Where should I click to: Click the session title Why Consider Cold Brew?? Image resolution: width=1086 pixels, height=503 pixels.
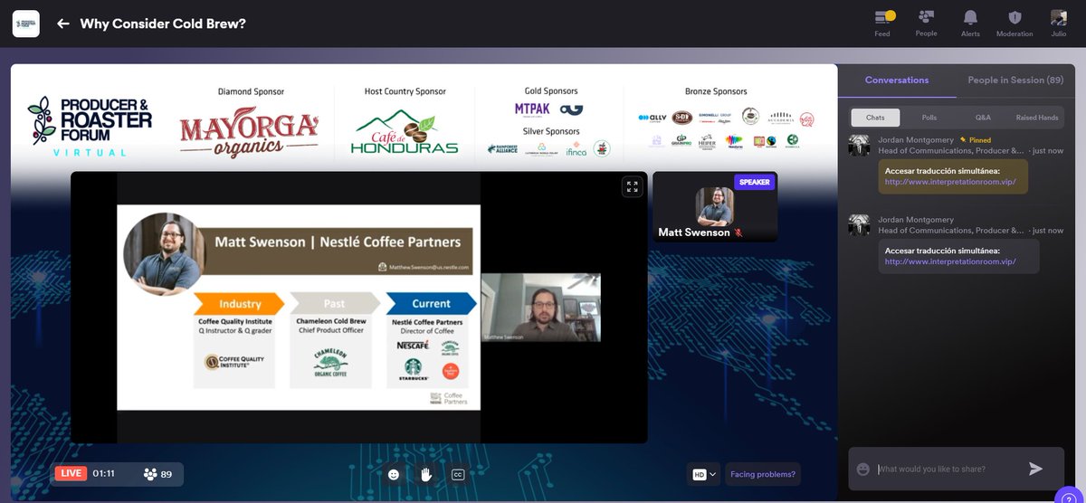pyautogui.click(x=163, y=24)
